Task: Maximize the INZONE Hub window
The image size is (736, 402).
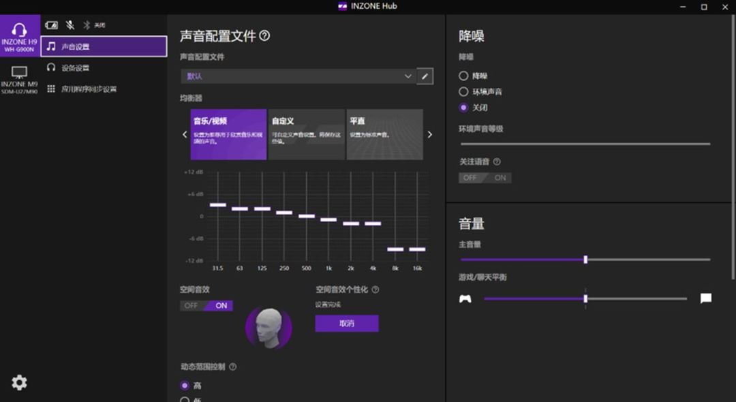Action: pos(704,7)
